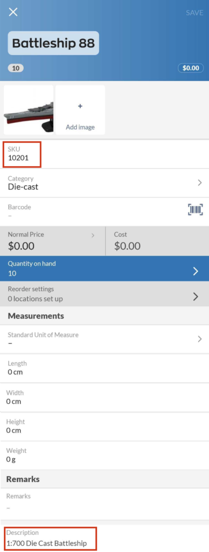209x552 pixels.
Task: Open the battleship product thumbnail
Action: click(29, 110)
